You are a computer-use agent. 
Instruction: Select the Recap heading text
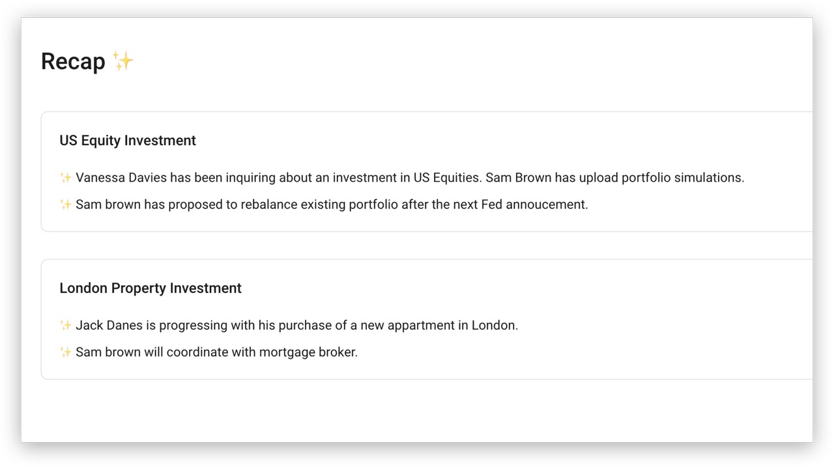pos(73,61)
